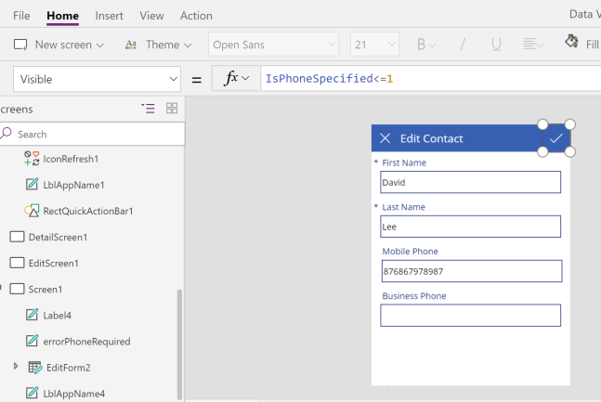Image resolution: width=601 pixels, height=402 pixels.
Task: Switch to thumbnail grid view icon
Action: pos(172,109)
